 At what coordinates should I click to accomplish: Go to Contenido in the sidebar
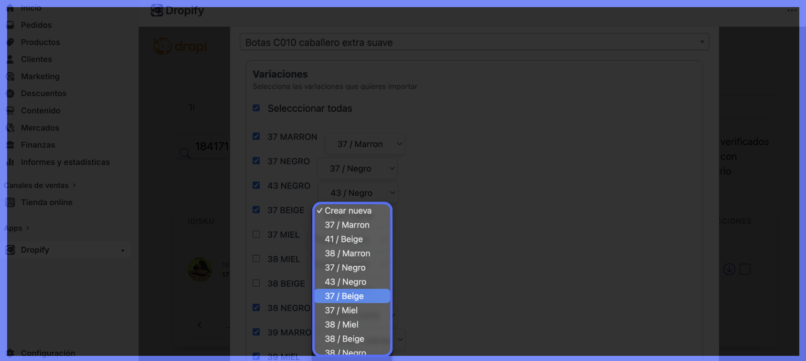[41, 111]
